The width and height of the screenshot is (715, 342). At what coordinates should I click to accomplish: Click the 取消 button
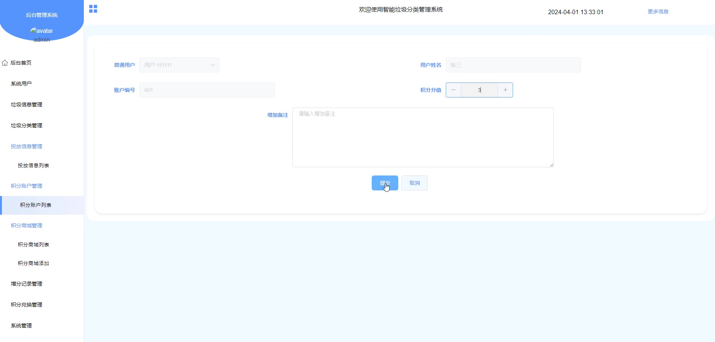tap(414, 183)
